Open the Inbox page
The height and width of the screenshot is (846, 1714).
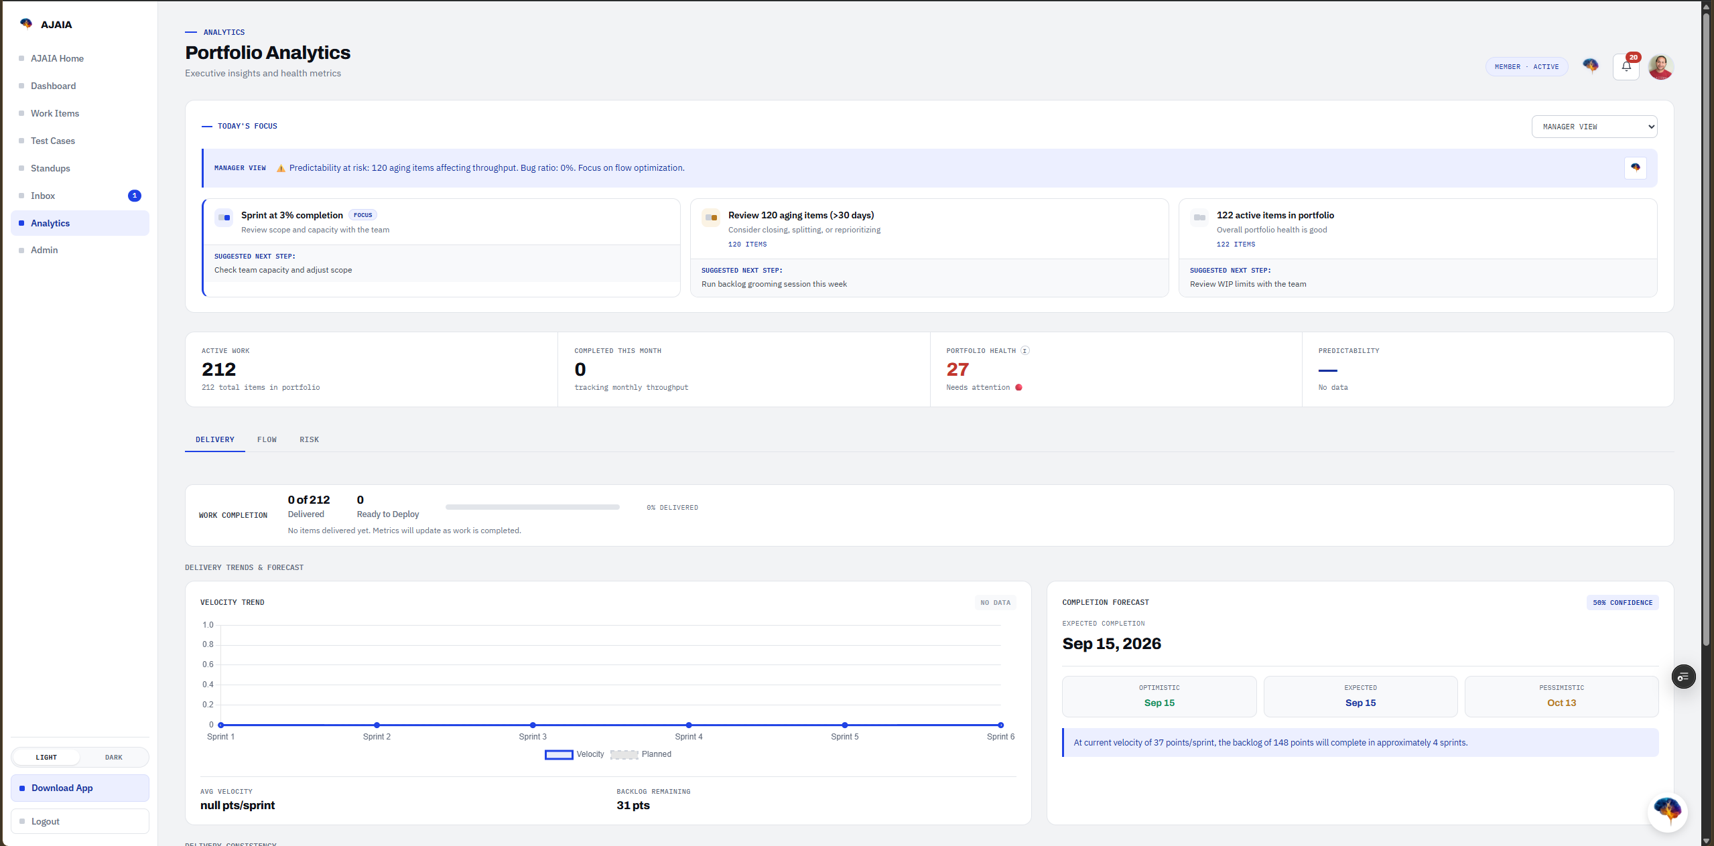(x=80, y=196)
